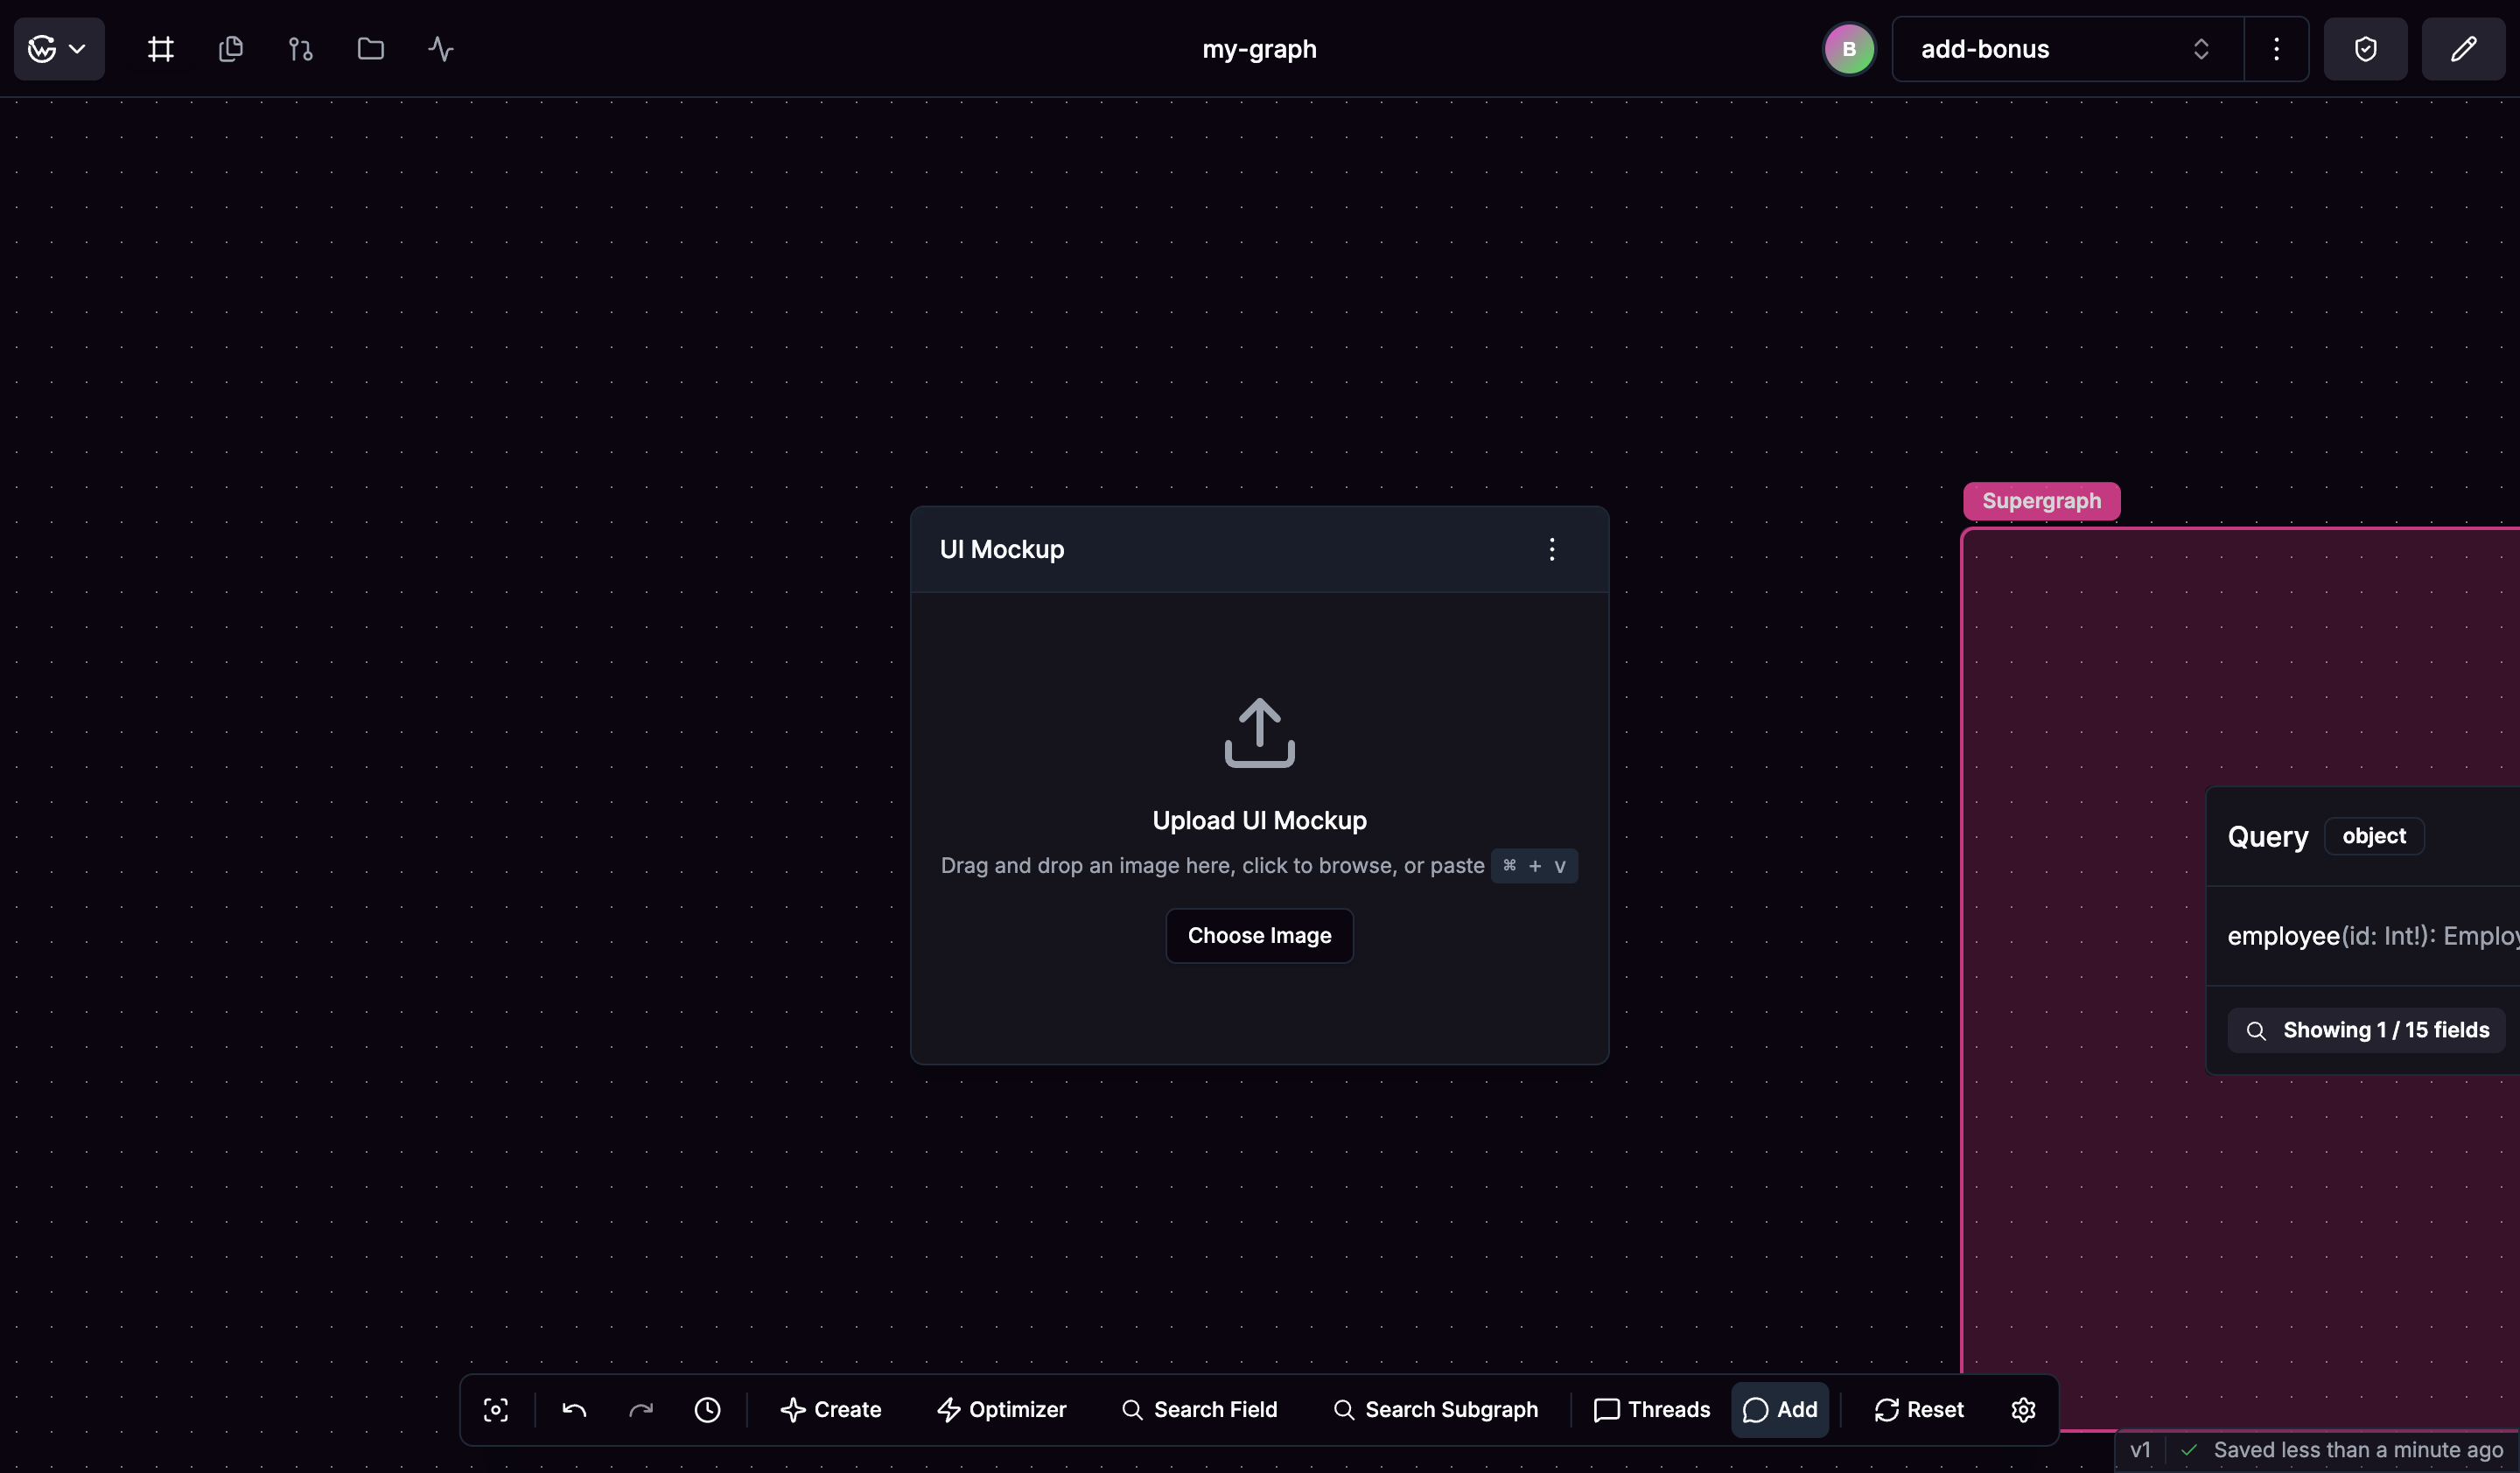Open the UI Mockup panel options menu
The width and height of the screenshot is (2520, 1473).
pyautogui.click(x=1551, y=548)
